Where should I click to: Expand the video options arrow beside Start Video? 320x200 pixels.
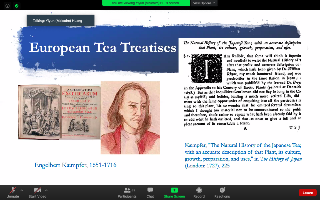coord(46,190)
